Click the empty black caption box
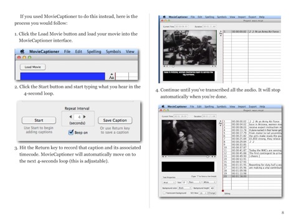 point(188,167)
